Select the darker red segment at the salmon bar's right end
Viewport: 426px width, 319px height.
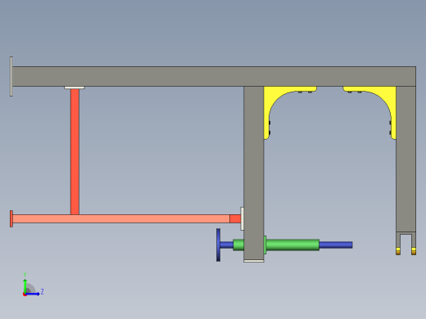click(x=235, y=219)
